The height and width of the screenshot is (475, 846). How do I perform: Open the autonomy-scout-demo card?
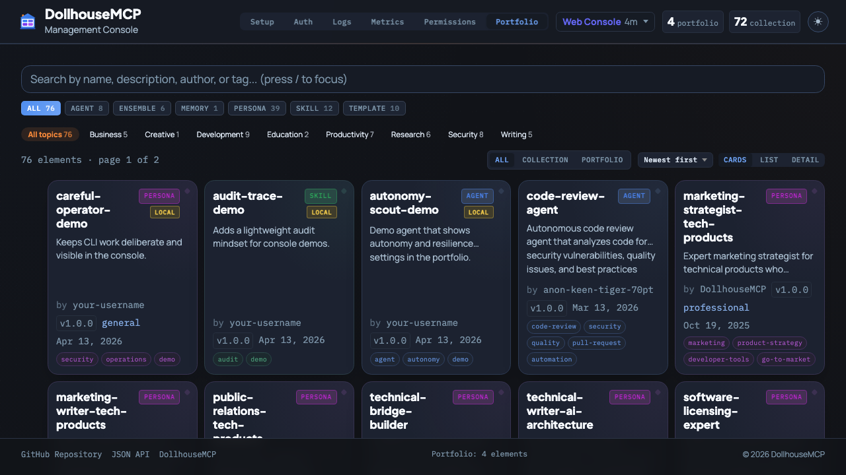[x=436, y=278]
